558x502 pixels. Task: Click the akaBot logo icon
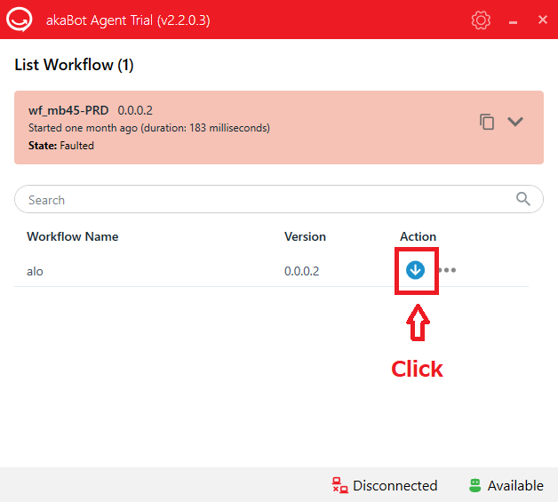[x=20, y=20]
